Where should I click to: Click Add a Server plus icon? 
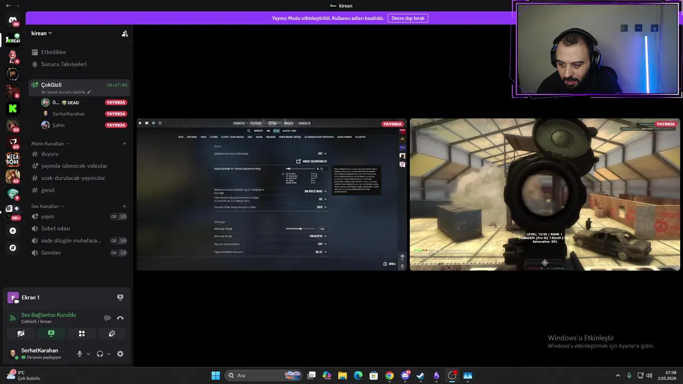(x=13, y=231)
